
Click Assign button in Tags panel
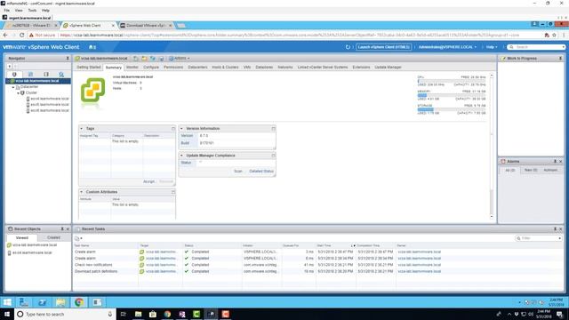tap(148, 181)
